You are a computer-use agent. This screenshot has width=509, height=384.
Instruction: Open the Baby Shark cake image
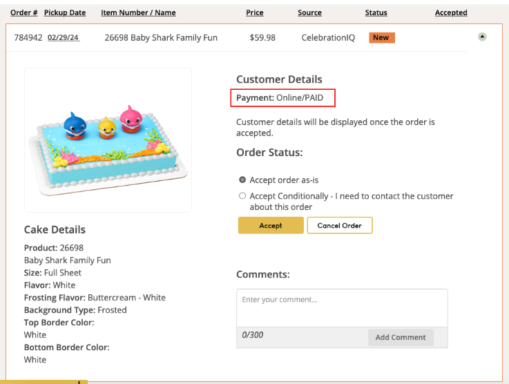click(108, 140)
